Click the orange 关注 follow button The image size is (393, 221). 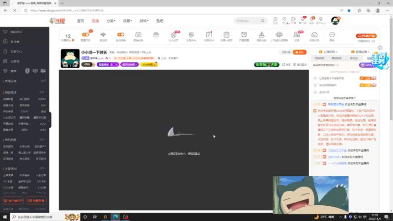click(x=300, y=52)
